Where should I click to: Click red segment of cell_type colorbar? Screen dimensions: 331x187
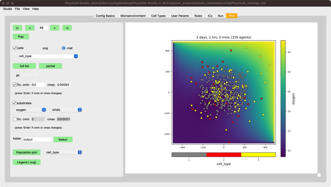point(223,155)
